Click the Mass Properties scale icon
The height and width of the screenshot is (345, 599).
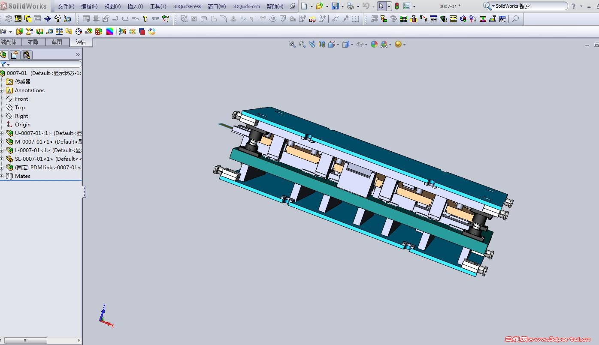click(x=59, y=31)
